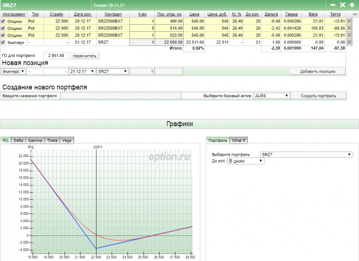Viewport: 359px width, 261px height.
Task: Switch to the Vega chart tab
Action: pyautogui.click(x=66, y=141)
